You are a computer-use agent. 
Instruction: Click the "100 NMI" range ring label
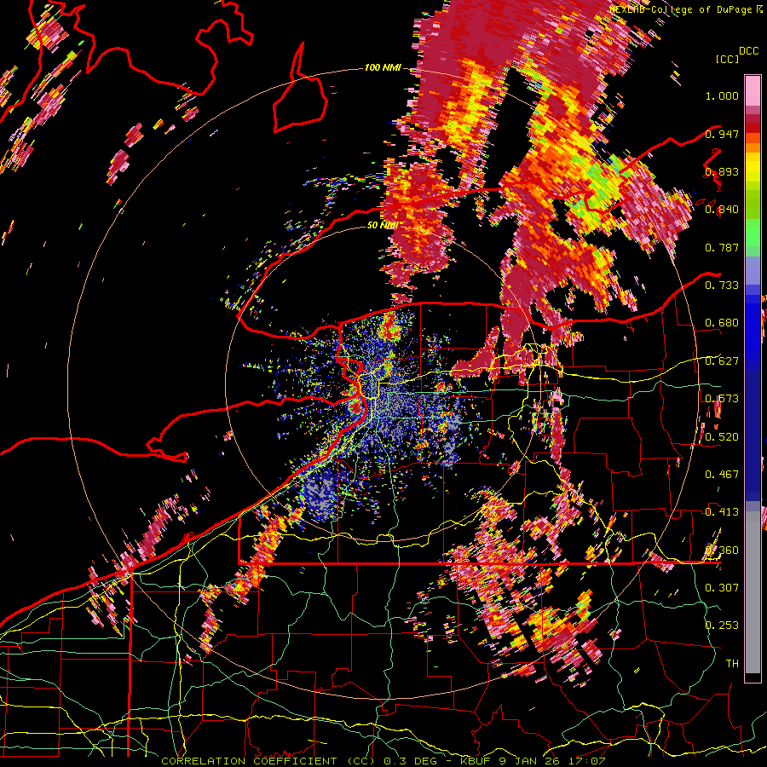(383, 67)
